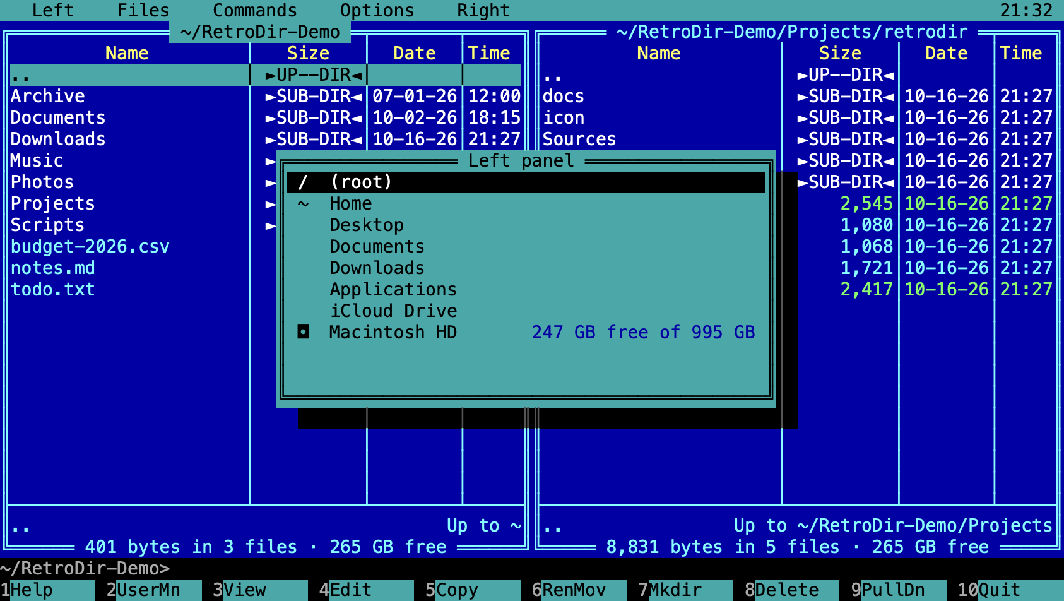Select todo.txt in left panel
Viewport: 1064px width, 601px height.
pos(53,290)
